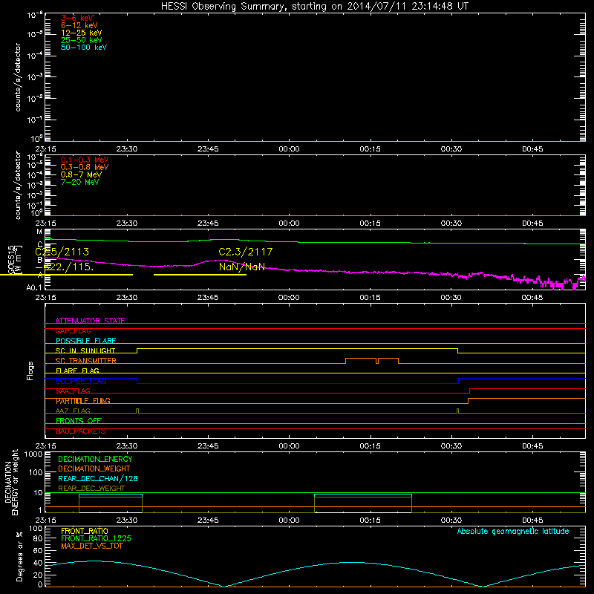Select the MAX_DET_VS_TOT legend label
Viewport: 594px width, 594px height.
coord(91,546)
